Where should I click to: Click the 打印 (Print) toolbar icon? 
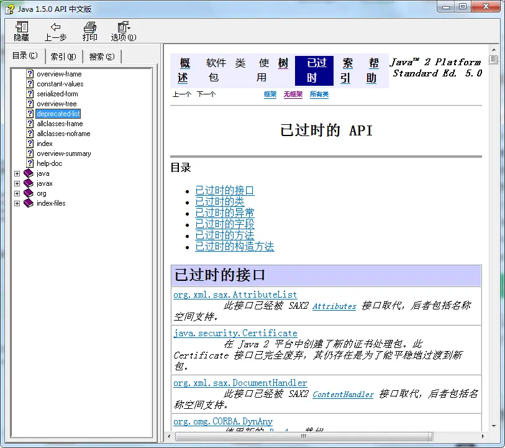[90, 27]
